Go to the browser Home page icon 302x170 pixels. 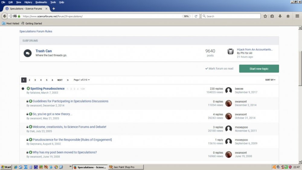(288, 16)
